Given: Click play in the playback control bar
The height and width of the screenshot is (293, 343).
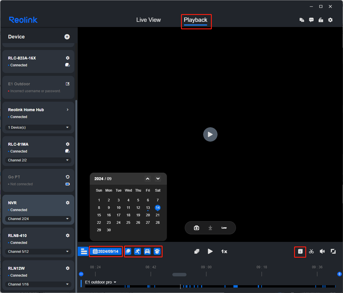Looking at the screenshot, I should (210, 251).
